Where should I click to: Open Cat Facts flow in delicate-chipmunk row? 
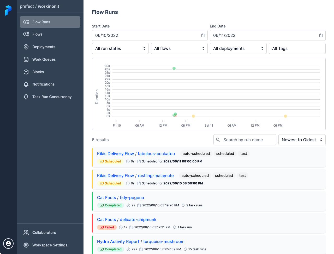(x=106, y=219)
